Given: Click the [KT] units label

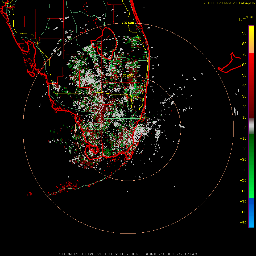Looking at the screenshot, I should pos(243,20).
